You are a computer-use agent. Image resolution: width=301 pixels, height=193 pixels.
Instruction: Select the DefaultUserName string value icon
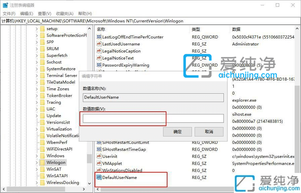pos(99,177)
